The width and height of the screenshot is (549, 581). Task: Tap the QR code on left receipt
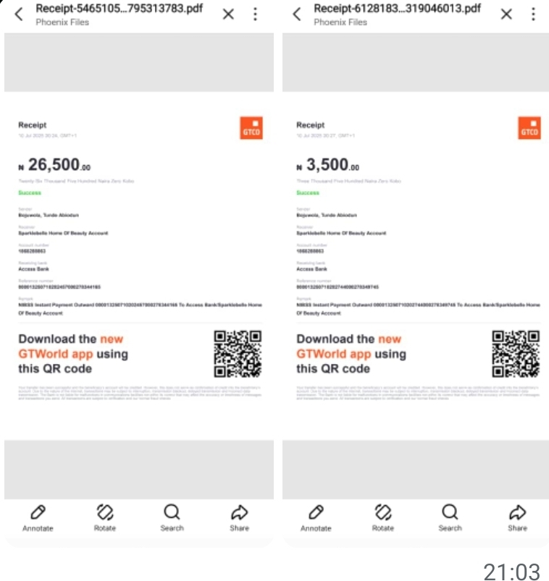[x=238, y=354]
